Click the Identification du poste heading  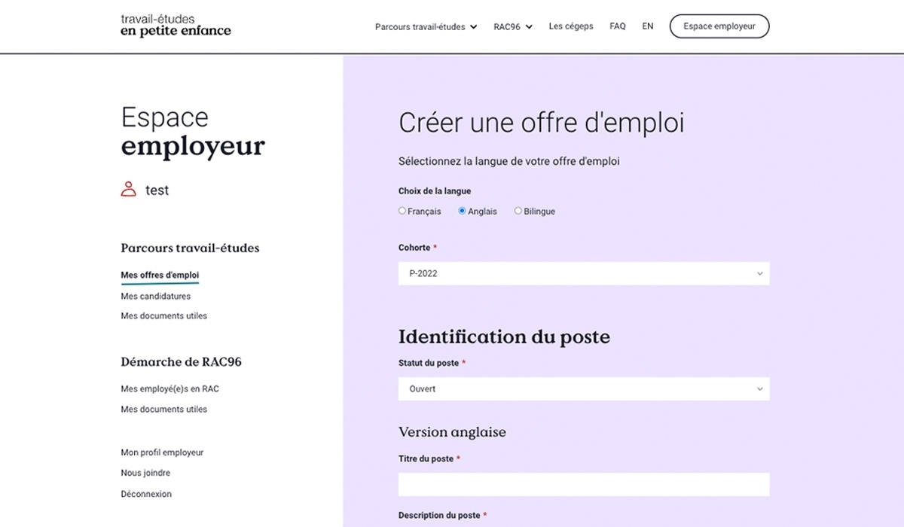point(504,337)
